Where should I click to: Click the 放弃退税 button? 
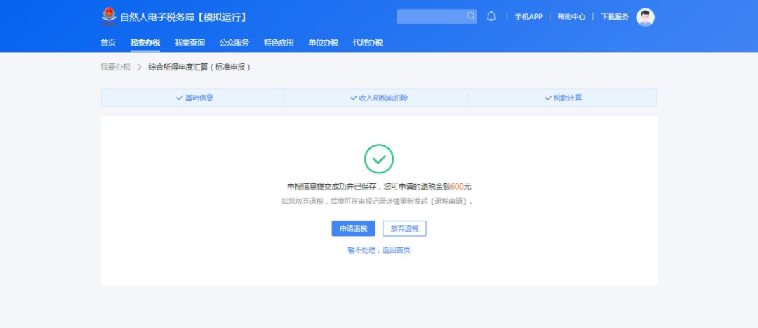click(405, 229)
